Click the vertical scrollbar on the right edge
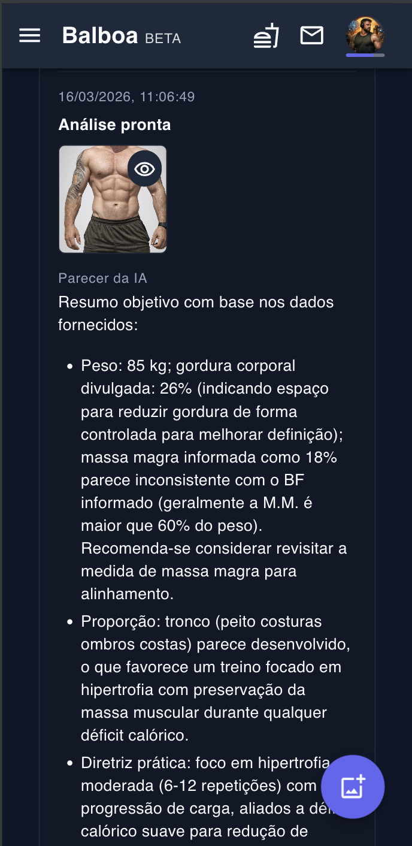The width and height of the screenshot is (412, 846). (410, 419)
